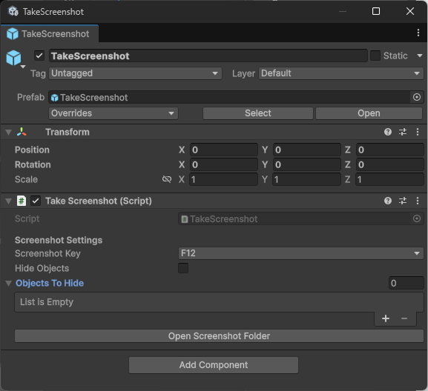
Task: Select the TakeScreenshot inspector tab
Action: click(50, 34)
